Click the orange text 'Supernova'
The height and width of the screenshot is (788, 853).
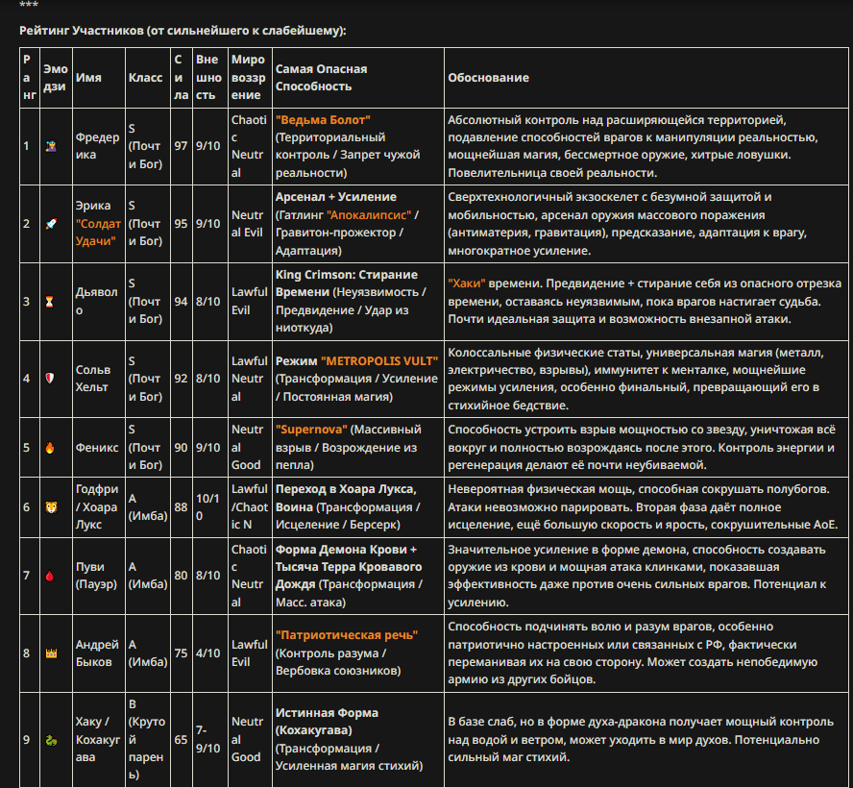click(x=311, y=430)
